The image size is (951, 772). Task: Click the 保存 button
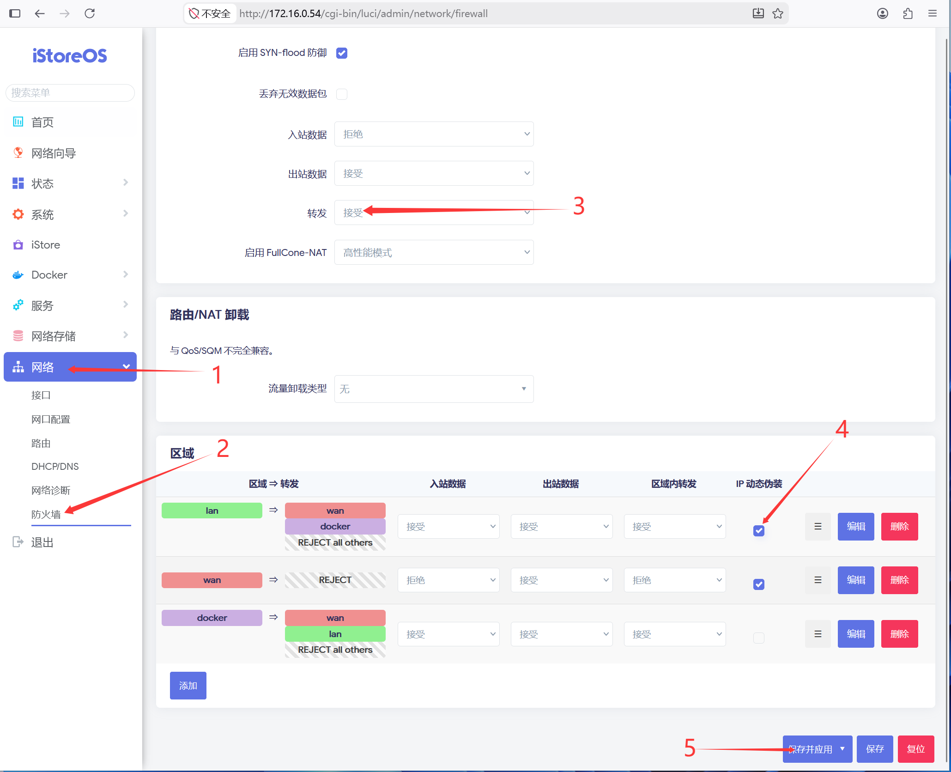pos(875,749)
